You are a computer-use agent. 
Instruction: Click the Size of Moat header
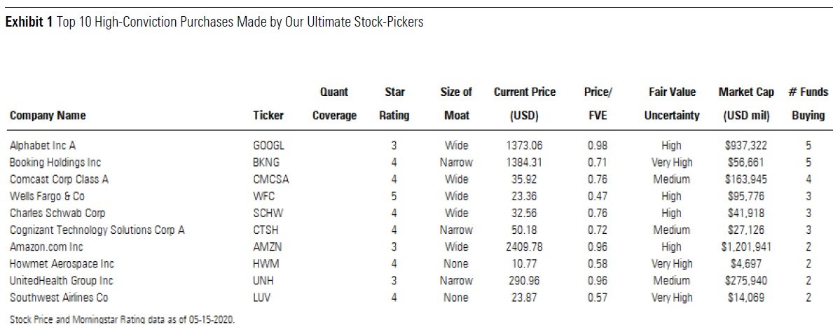pyautogui.click(x=457, y=104)
